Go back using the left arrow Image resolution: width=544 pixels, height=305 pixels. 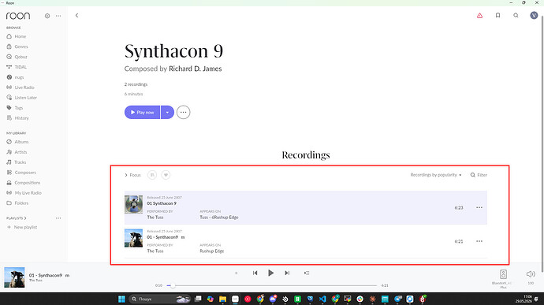click(76, 15)
